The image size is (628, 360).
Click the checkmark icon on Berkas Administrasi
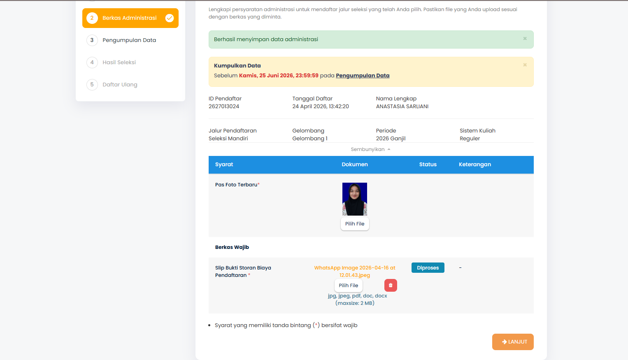[169, 18]
